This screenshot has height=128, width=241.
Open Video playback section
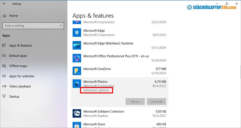coord(20,86)
